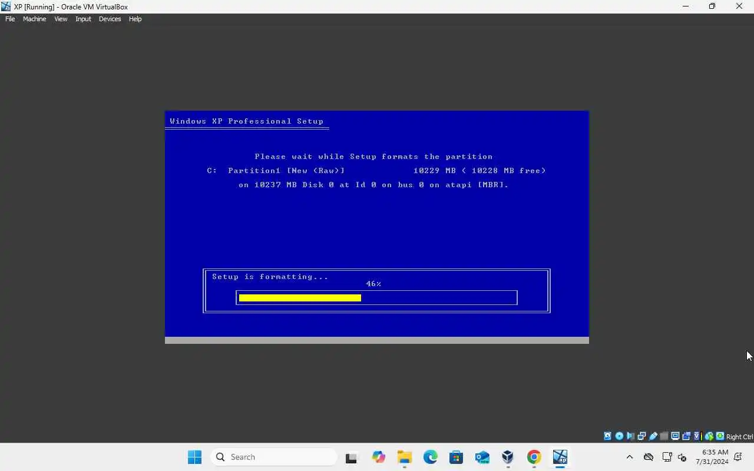Click the 'Setup is formatting...' text
Viewport: 754px width, 471px height.
click(270, 277)
